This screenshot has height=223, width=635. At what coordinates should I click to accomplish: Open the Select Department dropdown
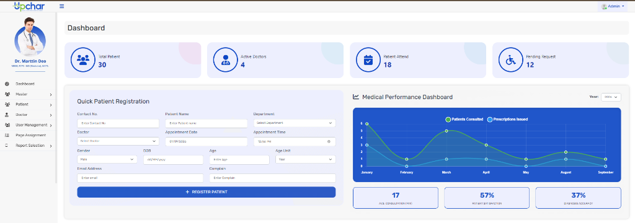pyautogui.click(x=295, y=123)
